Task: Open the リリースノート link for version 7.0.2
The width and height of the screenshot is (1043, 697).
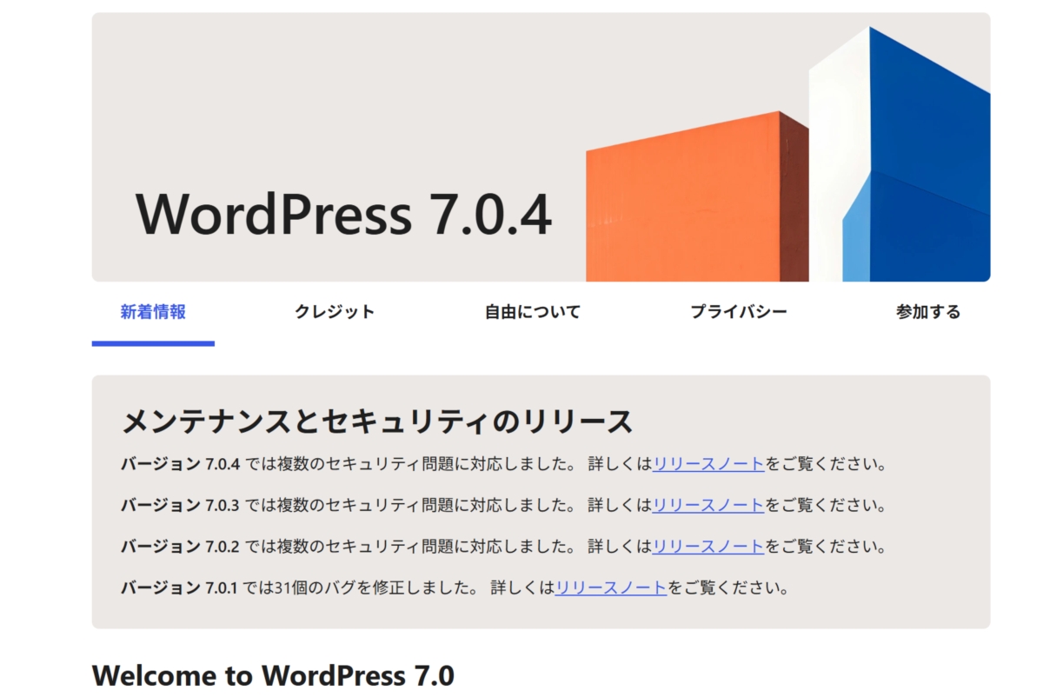Action: click(708, 547)
